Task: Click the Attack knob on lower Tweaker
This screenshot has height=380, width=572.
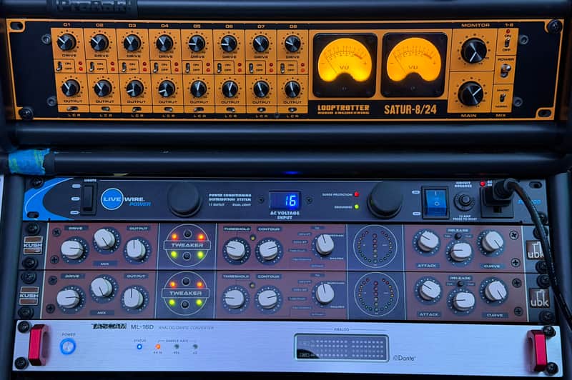Action: tap(430, 291)
